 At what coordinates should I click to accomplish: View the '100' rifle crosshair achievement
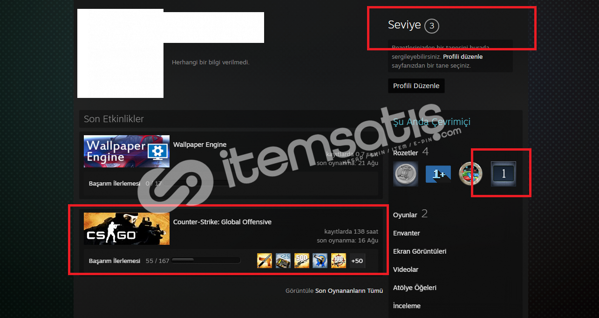pyautogui.click(x=339, y=261)
